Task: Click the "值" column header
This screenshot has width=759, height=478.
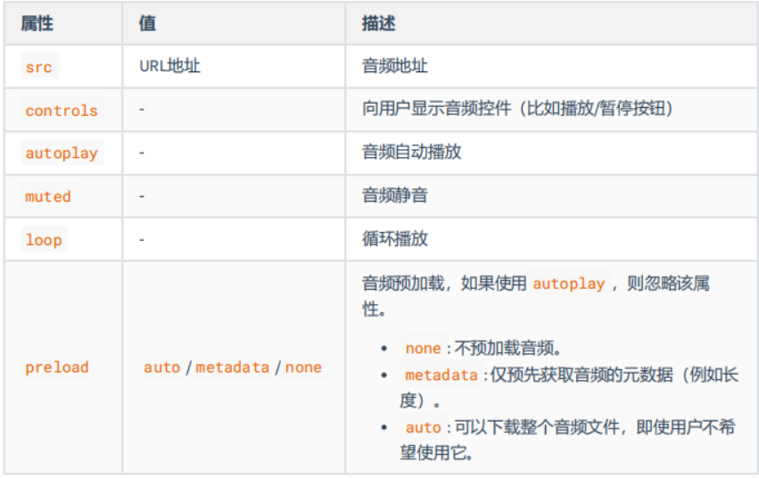Action: (148, 24)
